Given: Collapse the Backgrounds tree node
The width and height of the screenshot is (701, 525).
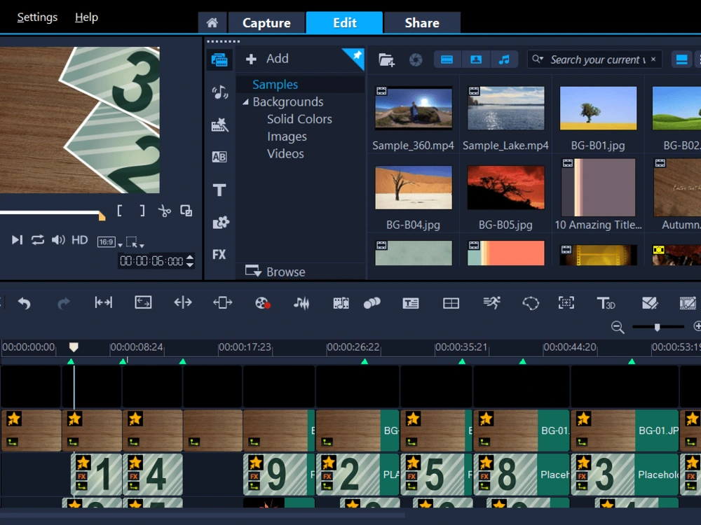Looking at the screenshot, I should point(245,101).
